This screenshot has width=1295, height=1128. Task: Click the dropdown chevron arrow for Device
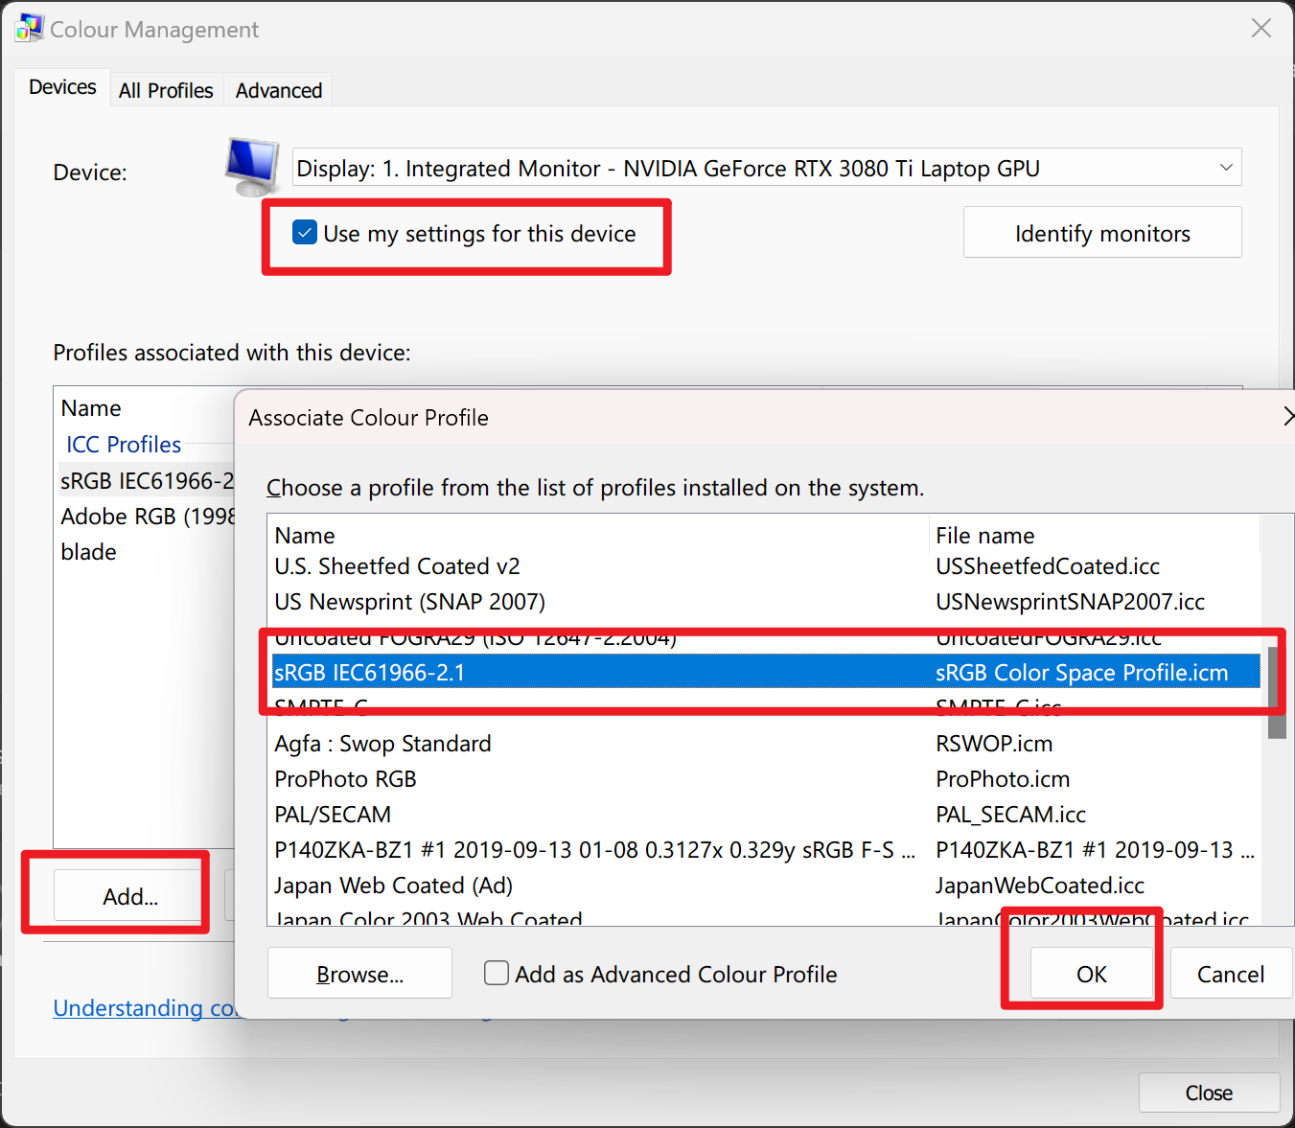pyautogui.click(x=1226, y=168)
